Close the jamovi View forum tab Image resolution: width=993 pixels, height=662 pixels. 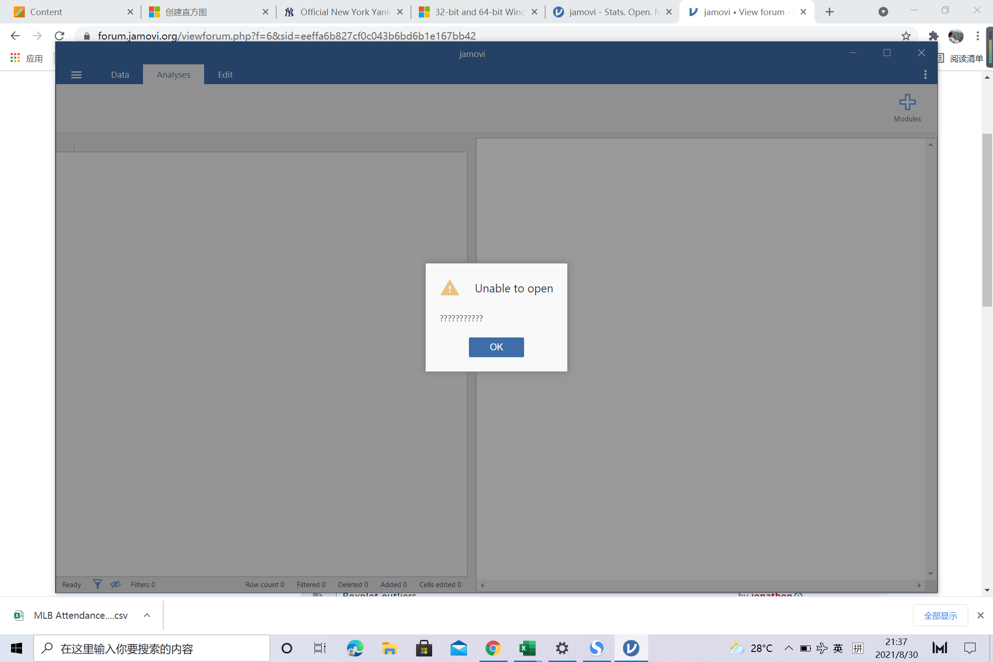[x=803, y=12]
